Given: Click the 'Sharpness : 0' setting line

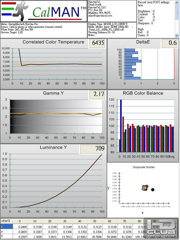Looking at the screenshot, I should click(x=145, y=23).
